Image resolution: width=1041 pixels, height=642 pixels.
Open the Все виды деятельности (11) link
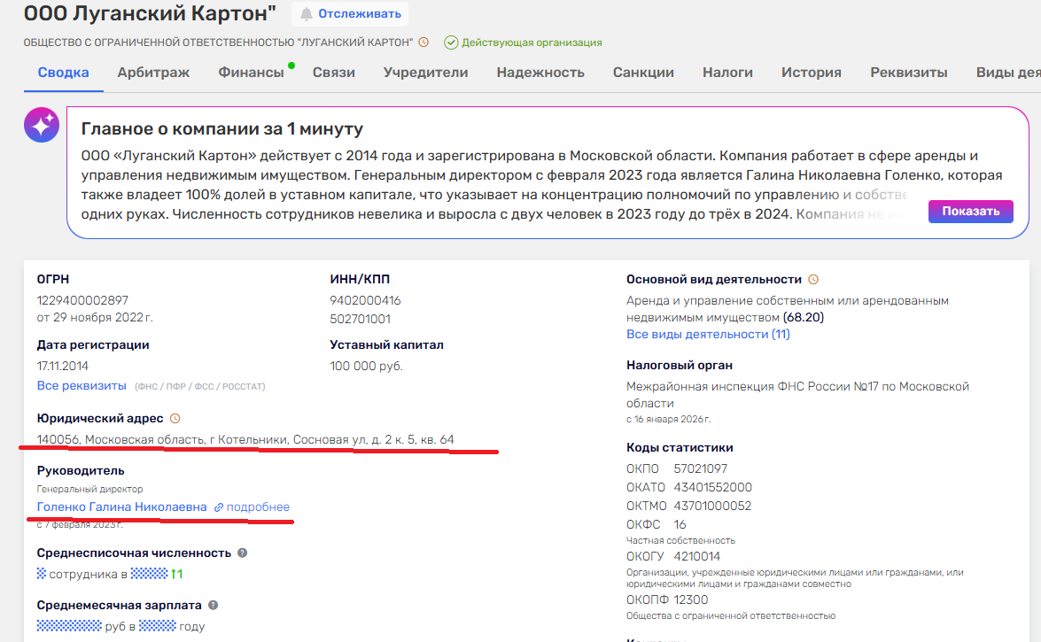pyautogui.click(x=708, y=334)
